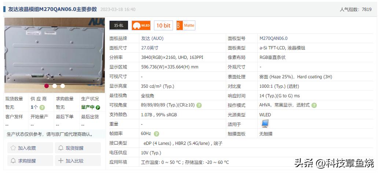The image size is (379, 173).
Task: Click the star icon of 加入收藏
Action: 13,148
